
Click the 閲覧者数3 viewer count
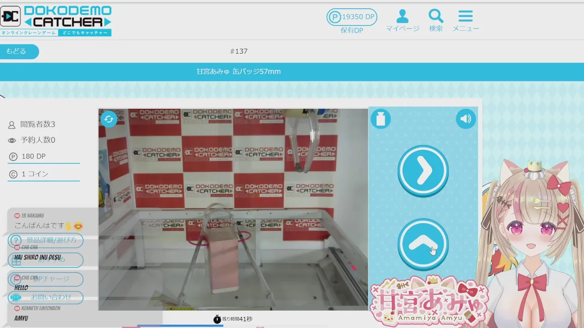pyautogui.click(x=32, y=124)
